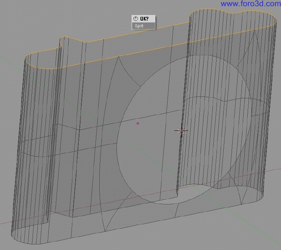Image resolution: width=281 pixels, height=250 pixels.
Task: Confirm Split in the OK? popup
Action: (143, 26)
